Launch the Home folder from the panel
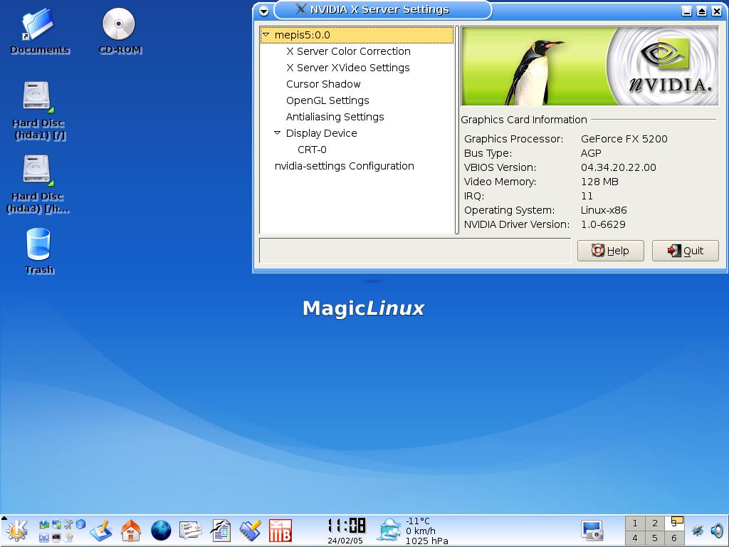 (131, 530)
